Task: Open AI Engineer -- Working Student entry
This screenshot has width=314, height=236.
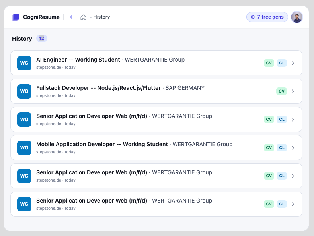Action: click(x=156, y=63)
